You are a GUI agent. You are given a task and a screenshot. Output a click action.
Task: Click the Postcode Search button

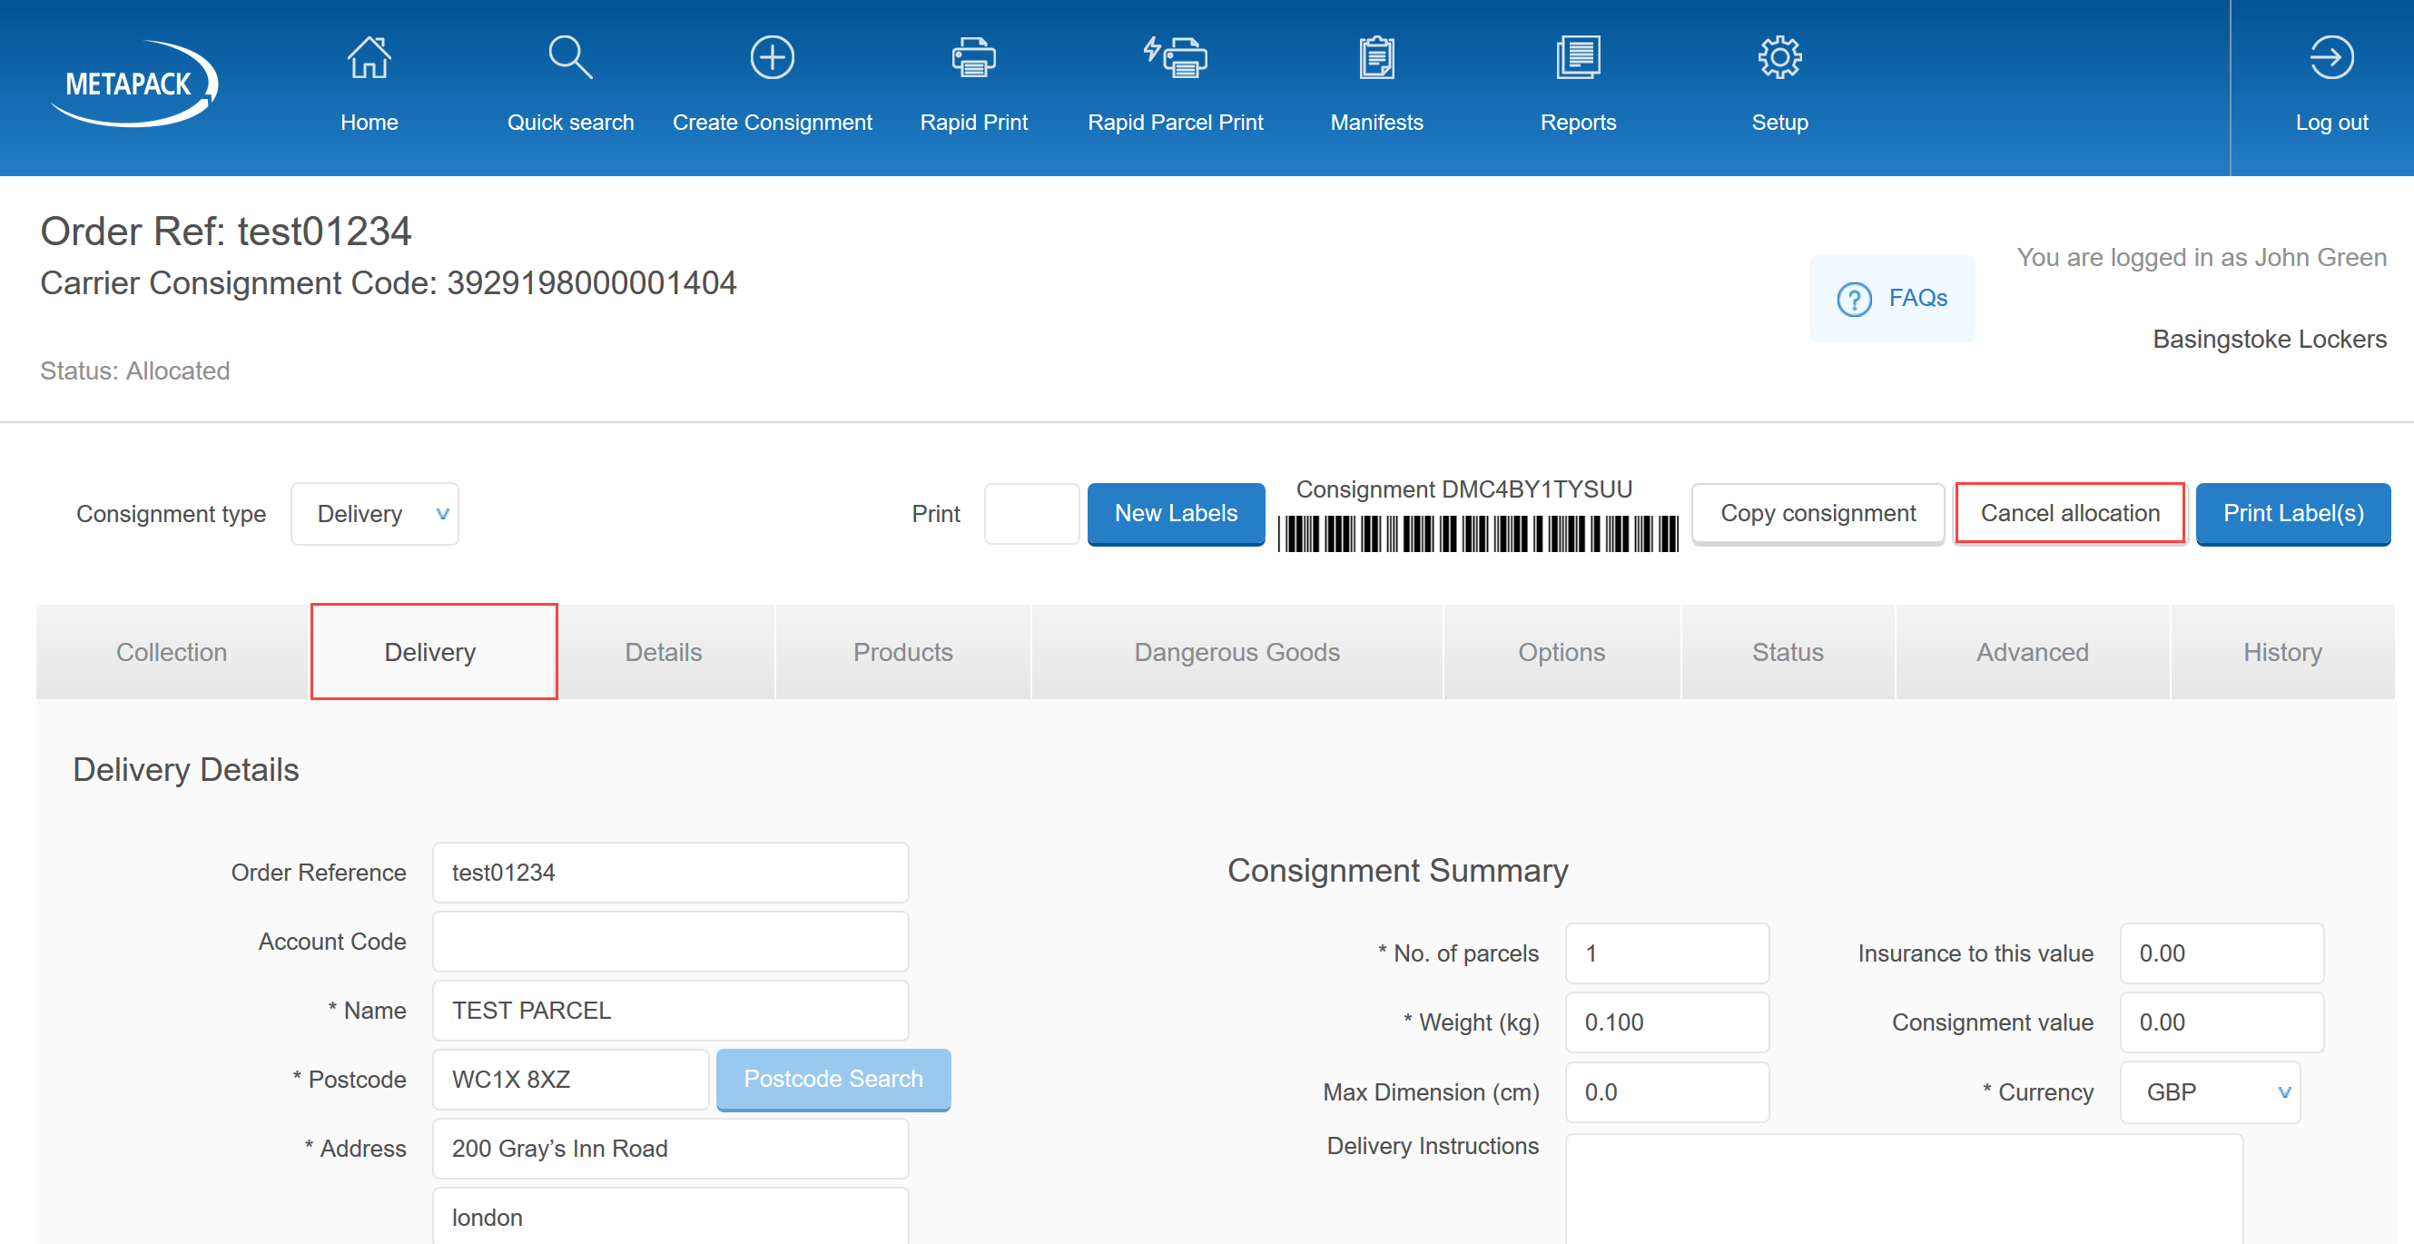pos(833,1079)
